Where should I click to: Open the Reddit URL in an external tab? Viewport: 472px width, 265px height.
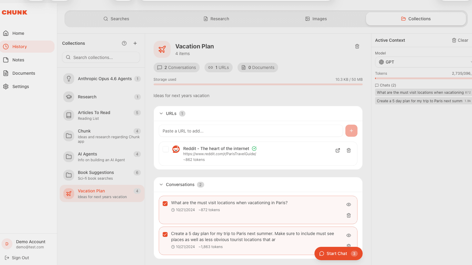click(338, 150)
